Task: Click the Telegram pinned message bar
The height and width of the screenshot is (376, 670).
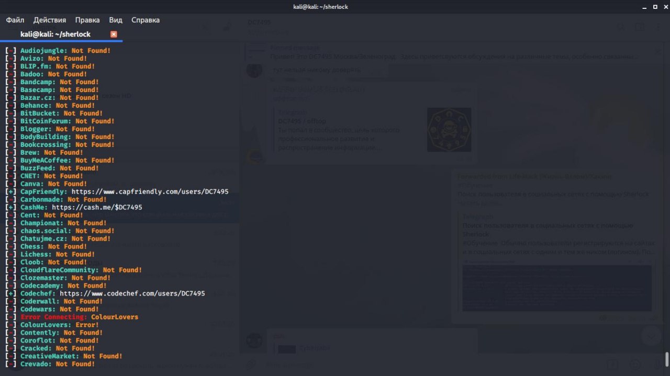Action: (450, 52)
